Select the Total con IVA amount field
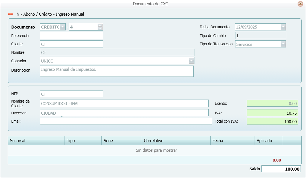 tap(272, 121)
